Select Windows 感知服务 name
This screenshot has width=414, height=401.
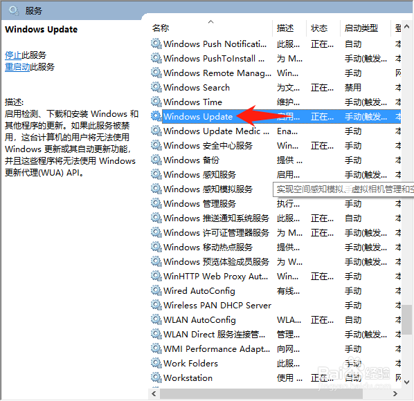click(x=199, y=174)
